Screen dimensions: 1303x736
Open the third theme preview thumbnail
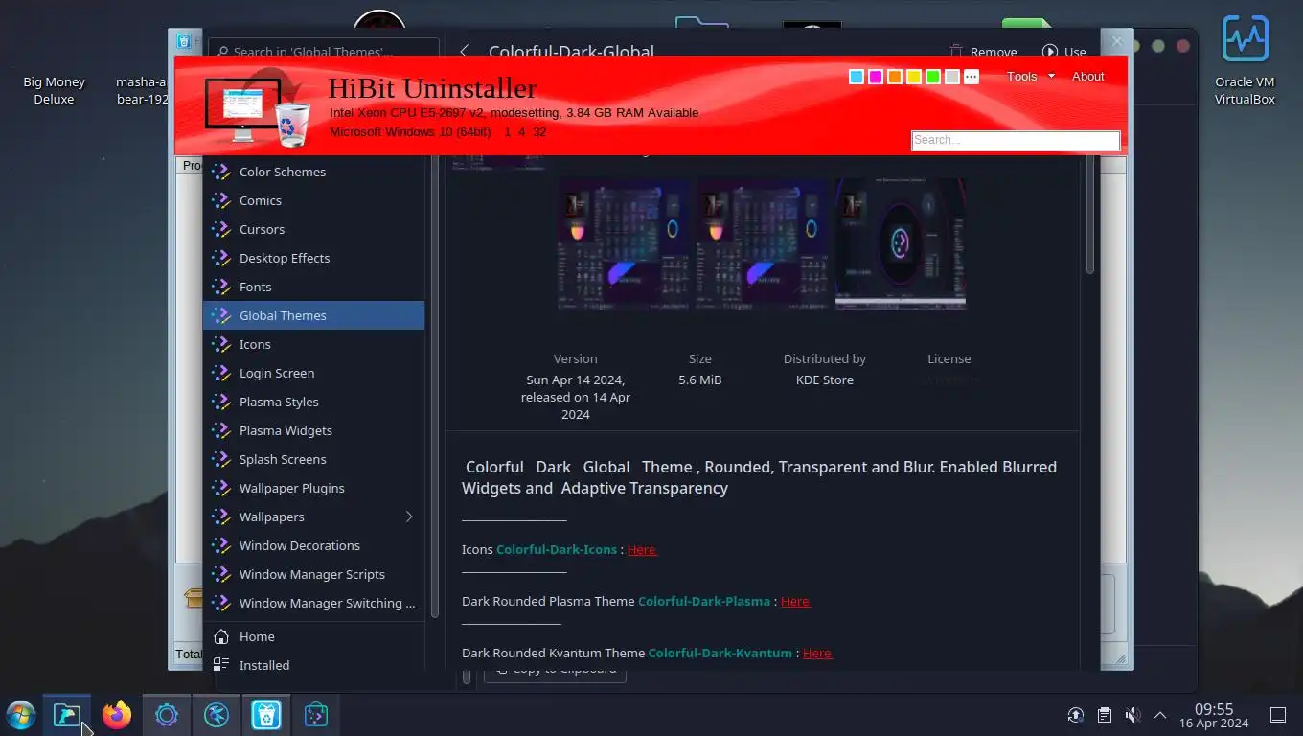pyautogui.click(x=901, y=242)
